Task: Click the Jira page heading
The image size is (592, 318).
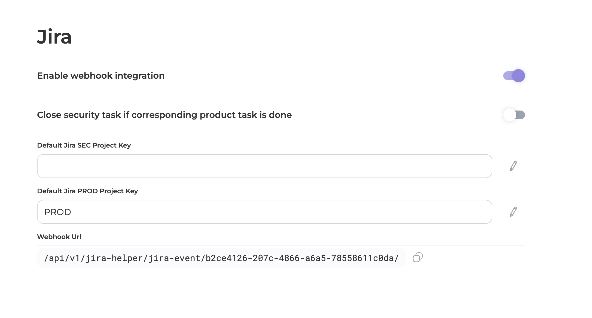Action: pos(54,37)
